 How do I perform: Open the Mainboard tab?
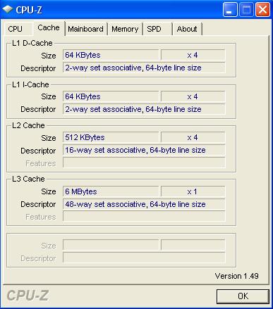point(85,29)
